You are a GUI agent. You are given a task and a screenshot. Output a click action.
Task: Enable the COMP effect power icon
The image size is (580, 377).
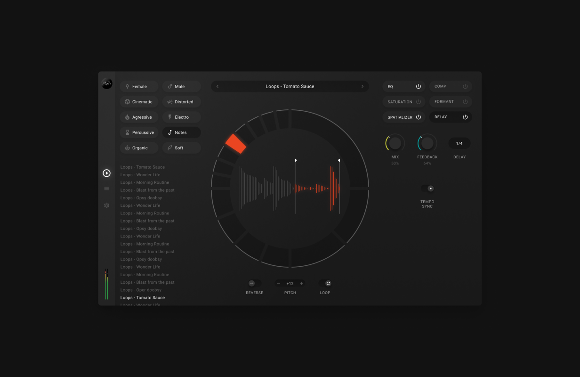(465, 87)
